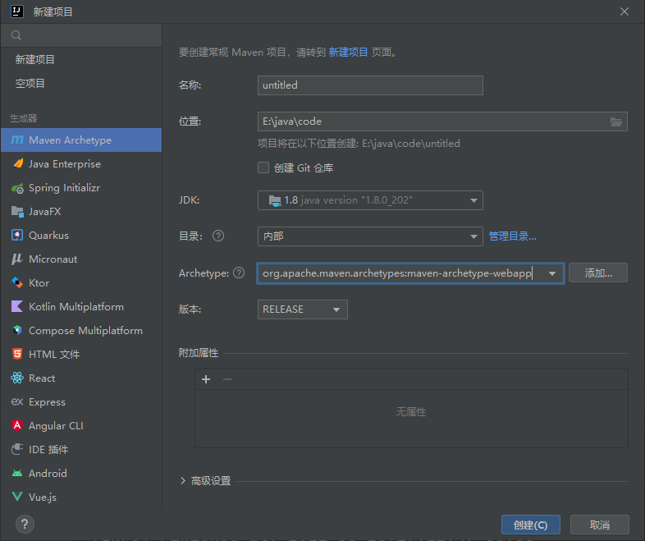Follow the 新建项目 hyperlink in hint
This screenshot has width=645, height=541.
348,53
